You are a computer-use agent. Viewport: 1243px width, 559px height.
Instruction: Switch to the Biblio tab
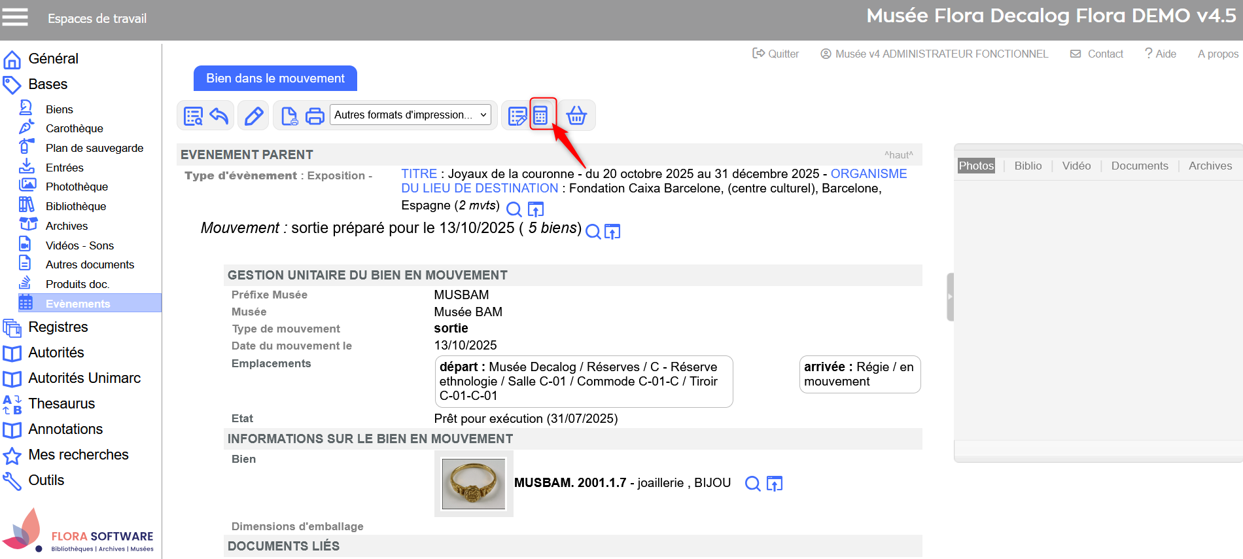[x=1028, y=166]
